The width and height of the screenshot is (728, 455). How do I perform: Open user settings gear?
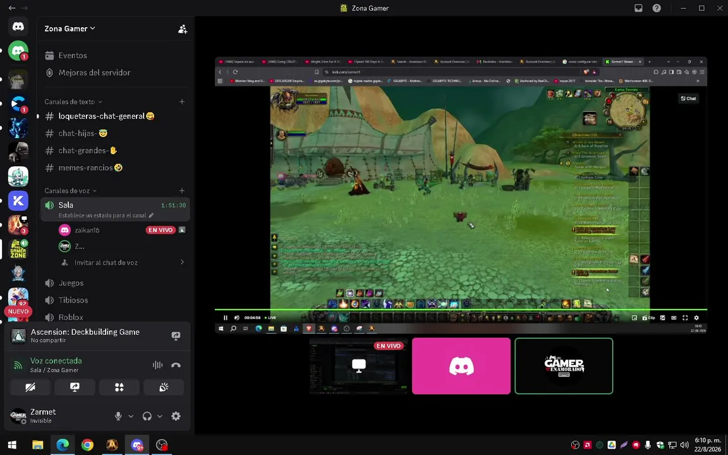tap(176, 416)
